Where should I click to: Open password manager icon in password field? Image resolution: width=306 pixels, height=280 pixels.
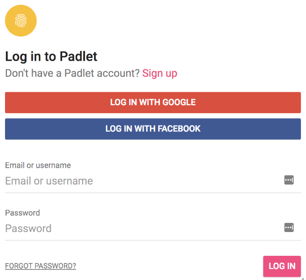[289, 227]
